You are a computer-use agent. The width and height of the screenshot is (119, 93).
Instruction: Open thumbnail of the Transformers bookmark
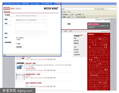click(x=20, y=66)
